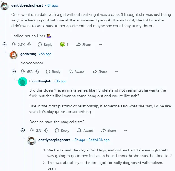This screenshot has height=171, width=175.
Task: Upvote godtering's Noooooooo comment
Action: pos(22,72)
